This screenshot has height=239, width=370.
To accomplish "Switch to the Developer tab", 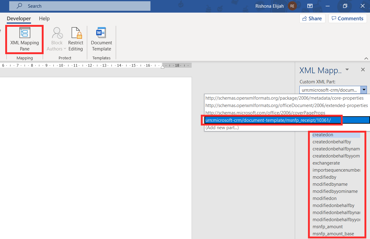I will [x=19, y=19].
